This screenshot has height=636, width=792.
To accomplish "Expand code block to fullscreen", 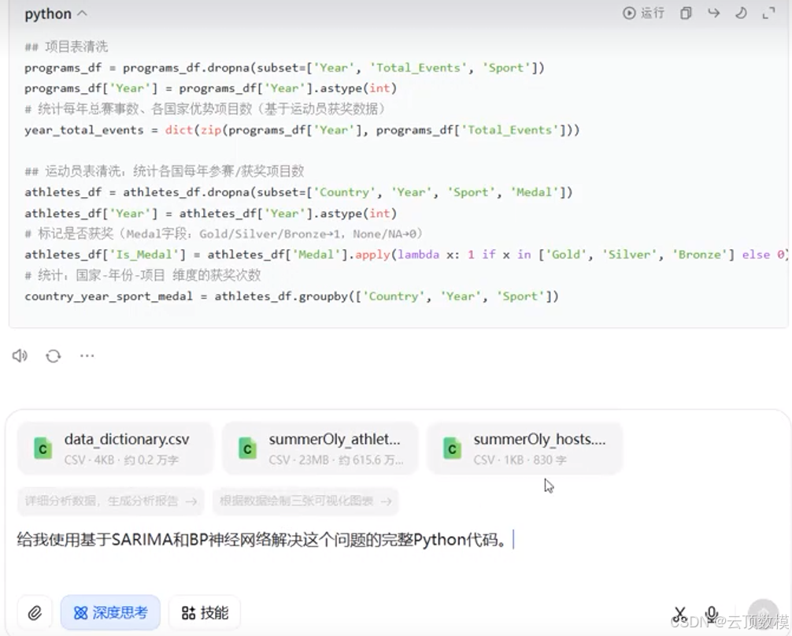I will pos(768,13).
